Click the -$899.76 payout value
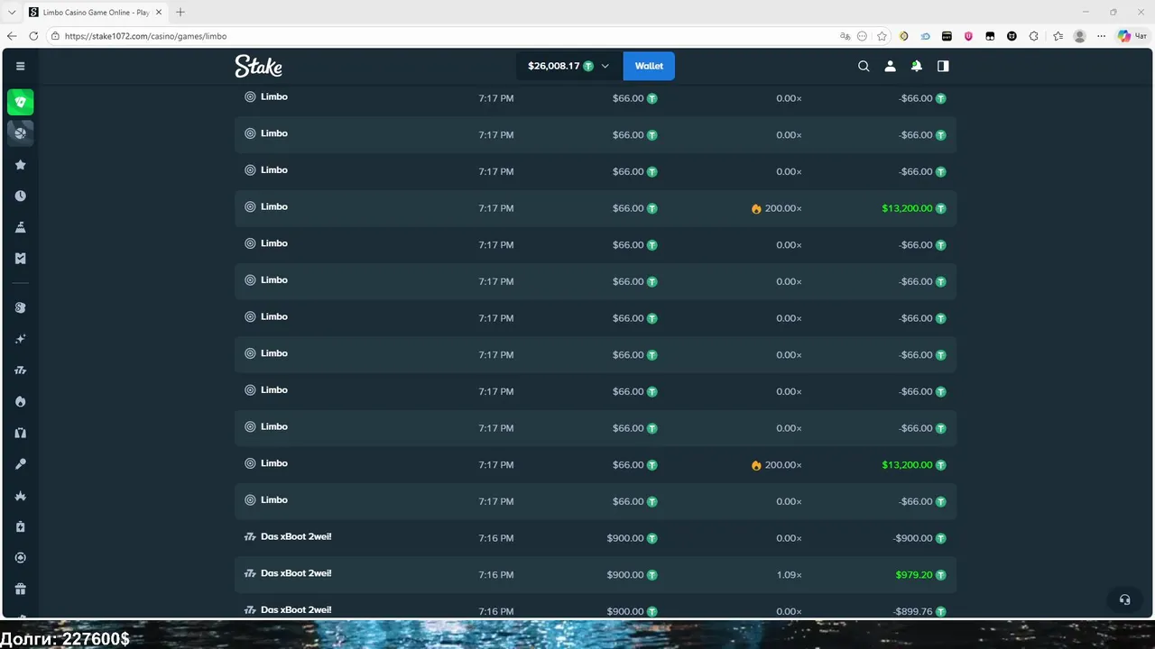Viewport: 1155px width, 649px height. point(912,611)
